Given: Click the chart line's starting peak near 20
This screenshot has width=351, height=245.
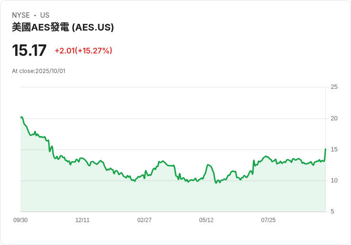Looking at the screenshot, I should tap(21, 117).
